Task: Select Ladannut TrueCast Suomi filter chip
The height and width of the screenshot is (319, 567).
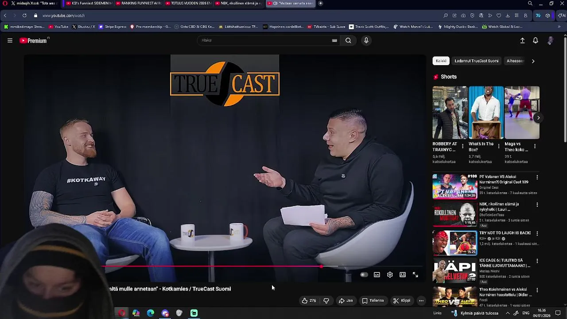Action: [x=476, y=61]
